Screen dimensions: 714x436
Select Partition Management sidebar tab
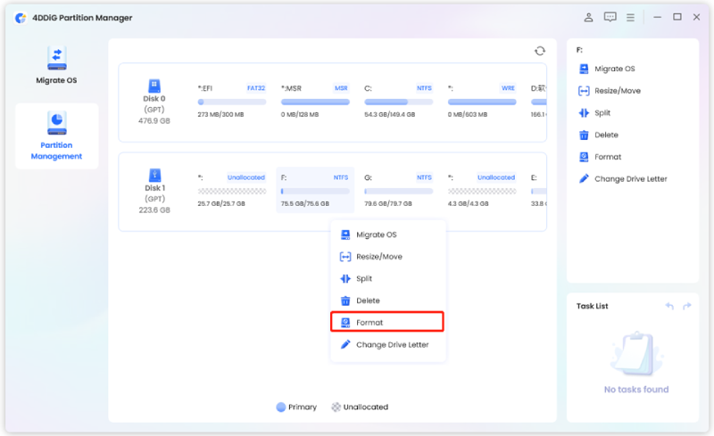(56, 136)
